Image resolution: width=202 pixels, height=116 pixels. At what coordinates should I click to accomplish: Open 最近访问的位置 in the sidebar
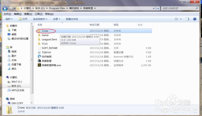coord(20,39)
